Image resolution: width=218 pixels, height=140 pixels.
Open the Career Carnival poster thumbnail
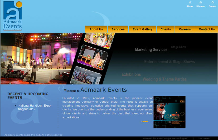coord(169,112)
